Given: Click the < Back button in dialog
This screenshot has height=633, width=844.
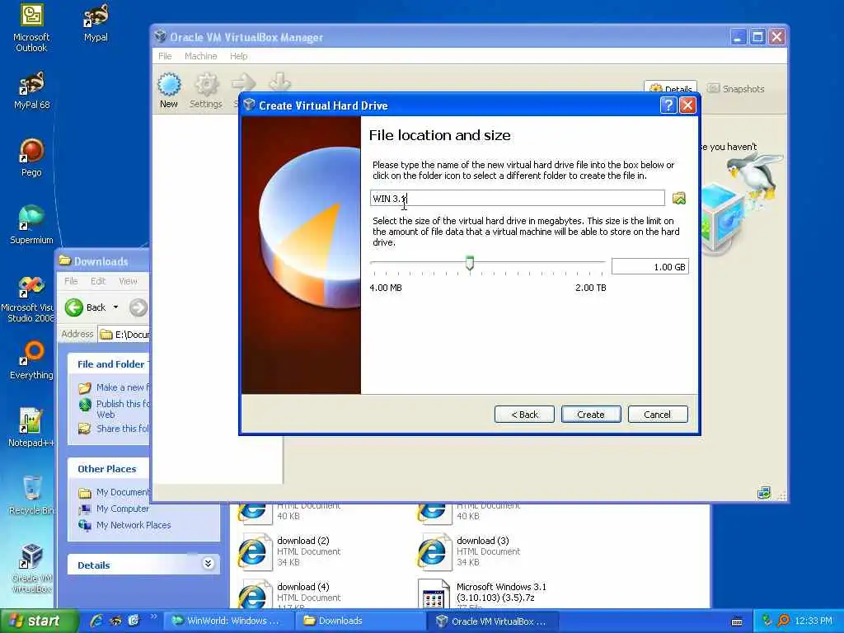Looking at the screenshot, I should pyautogui.click(x=524, y=415).
